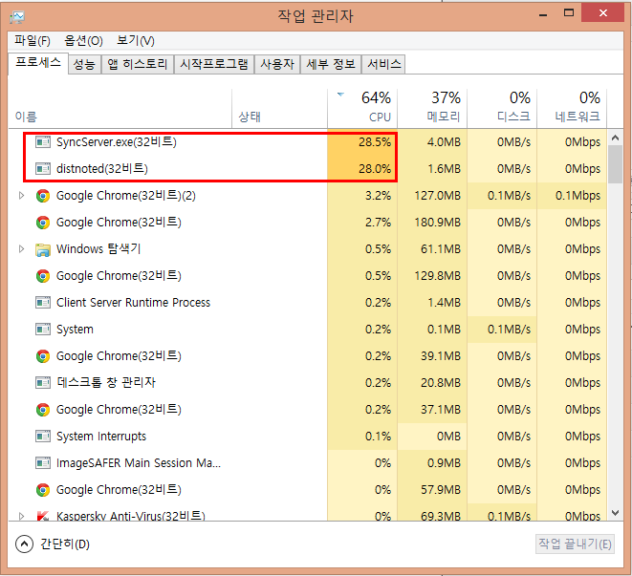Maximize the 작업 관리자 window
The width and height of the screenshot is (632, 576).
(569, 13)
